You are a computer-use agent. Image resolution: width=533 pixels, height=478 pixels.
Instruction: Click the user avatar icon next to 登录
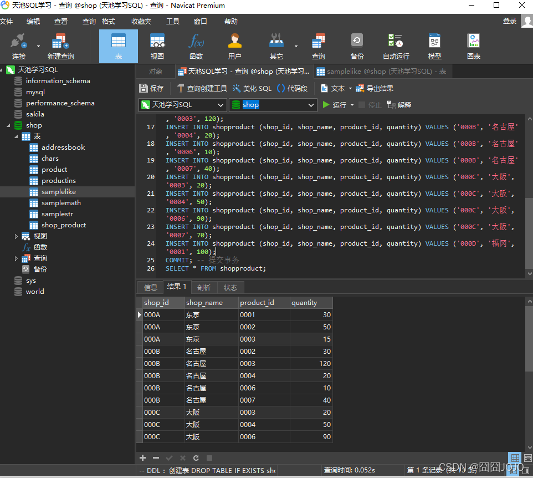pyautogui.click(x=527, y=22)
